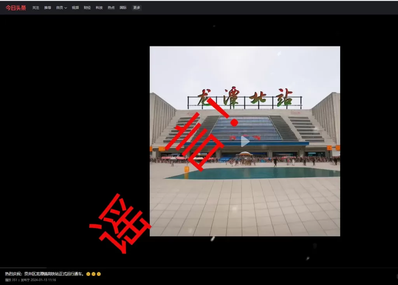Click the 今日头条 logo

(16, 7)
